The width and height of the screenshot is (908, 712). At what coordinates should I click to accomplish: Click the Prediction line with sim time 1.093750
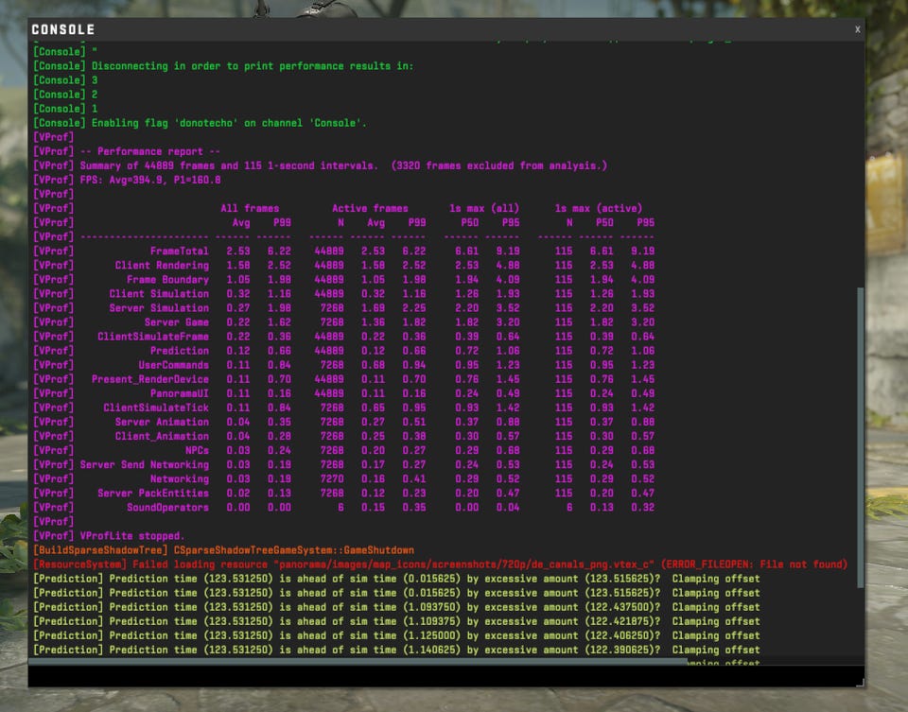click(396, 607)
